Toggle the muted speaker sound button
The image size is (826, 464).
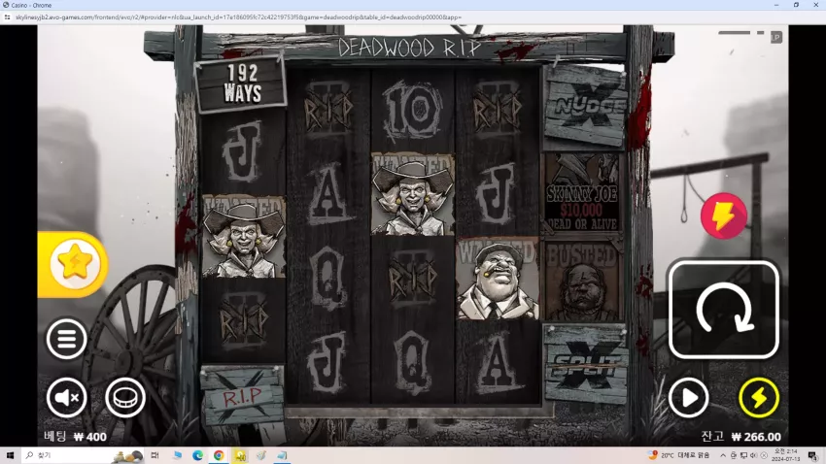click(x=66, y=398)
